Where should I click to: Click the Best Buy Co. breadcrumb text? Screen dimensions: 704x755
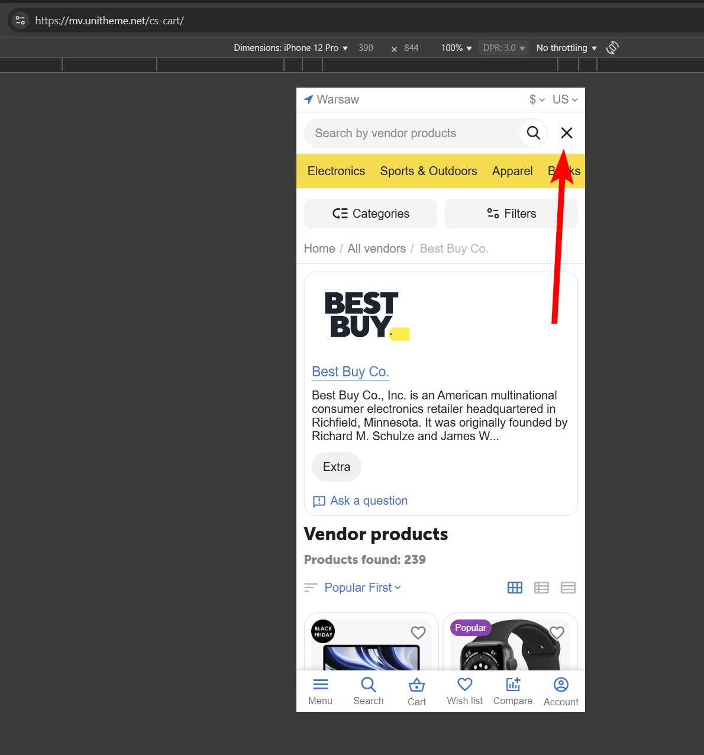pyautogui.click(x=454, y=249)
